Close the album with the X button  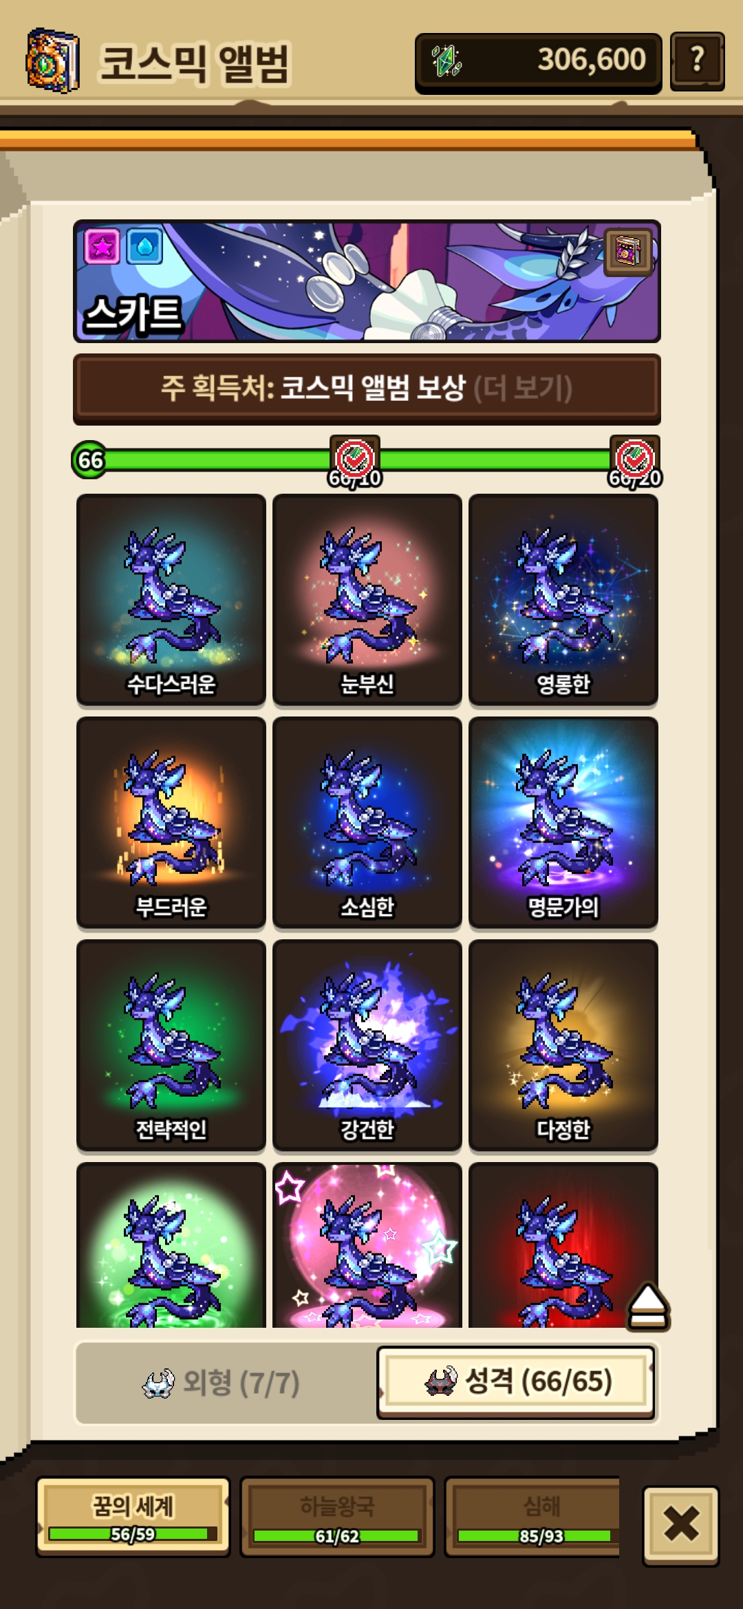[681, 1524]
